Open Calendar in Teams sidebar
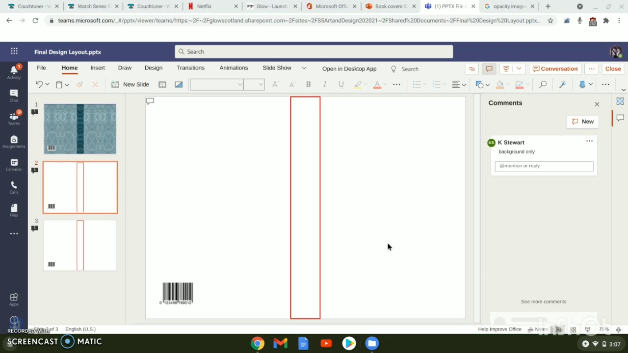628x353 pixels. 14,165
